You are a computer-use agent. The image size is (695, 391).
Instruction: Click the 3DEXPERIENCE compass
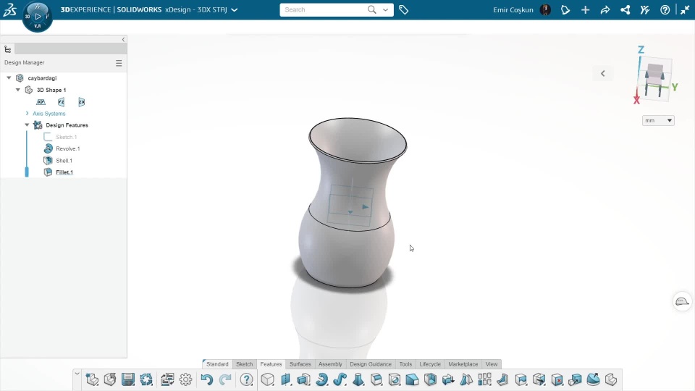[37, 17]
